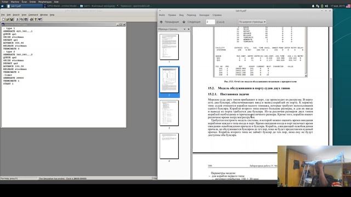Click the Save disk icon in GPSS toolbar
Image resolution: width=351 pixels, height=197 pixels.
coord(12,20)
